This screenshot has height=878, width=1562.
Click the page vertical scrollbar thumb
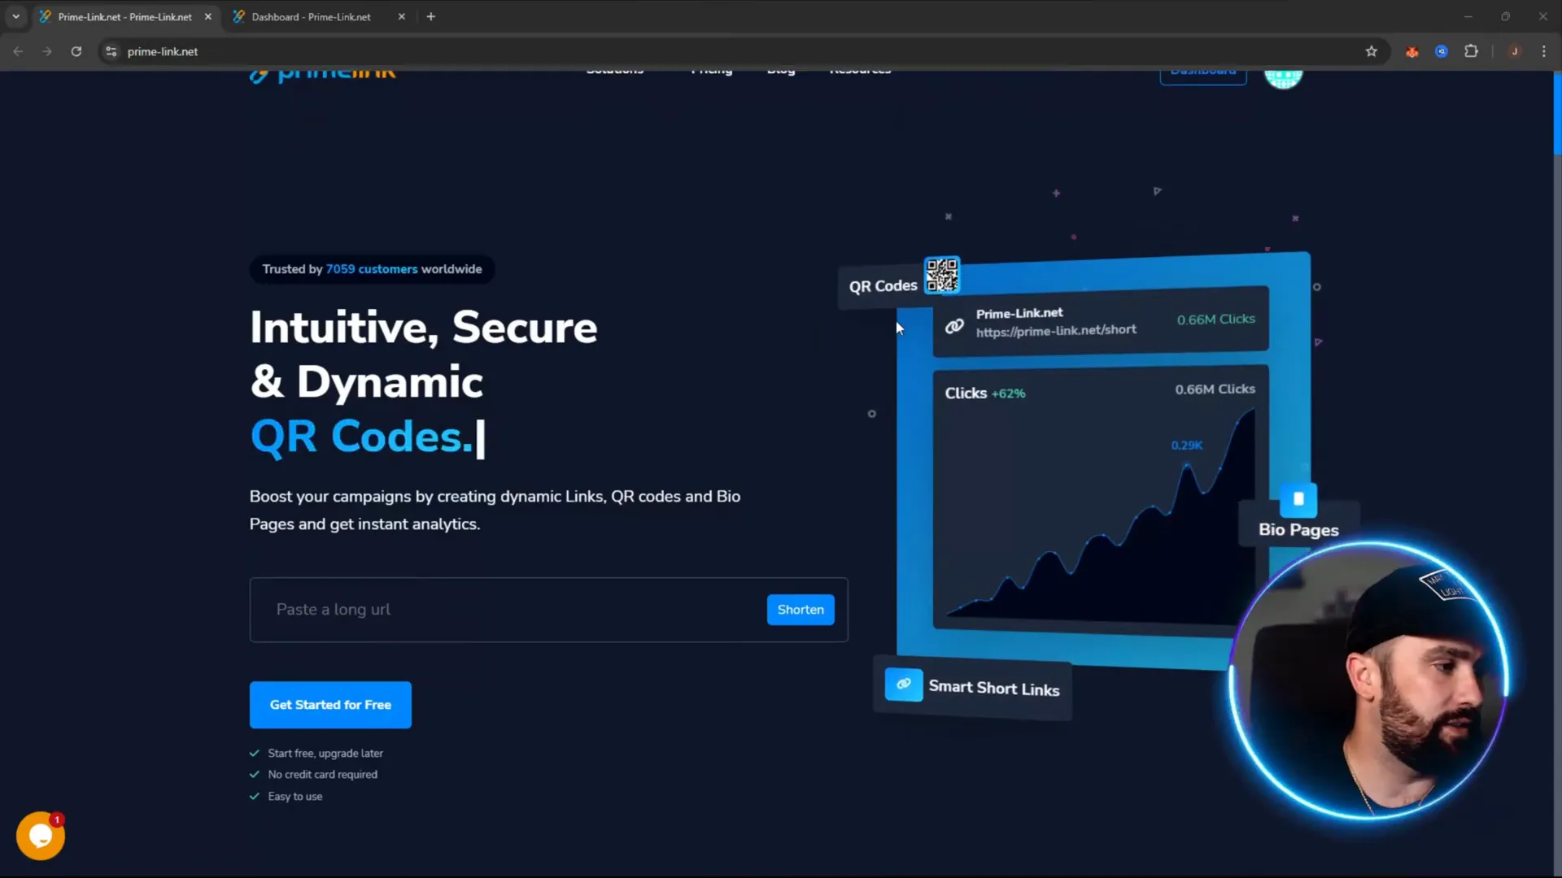(x=1557, y=112)
